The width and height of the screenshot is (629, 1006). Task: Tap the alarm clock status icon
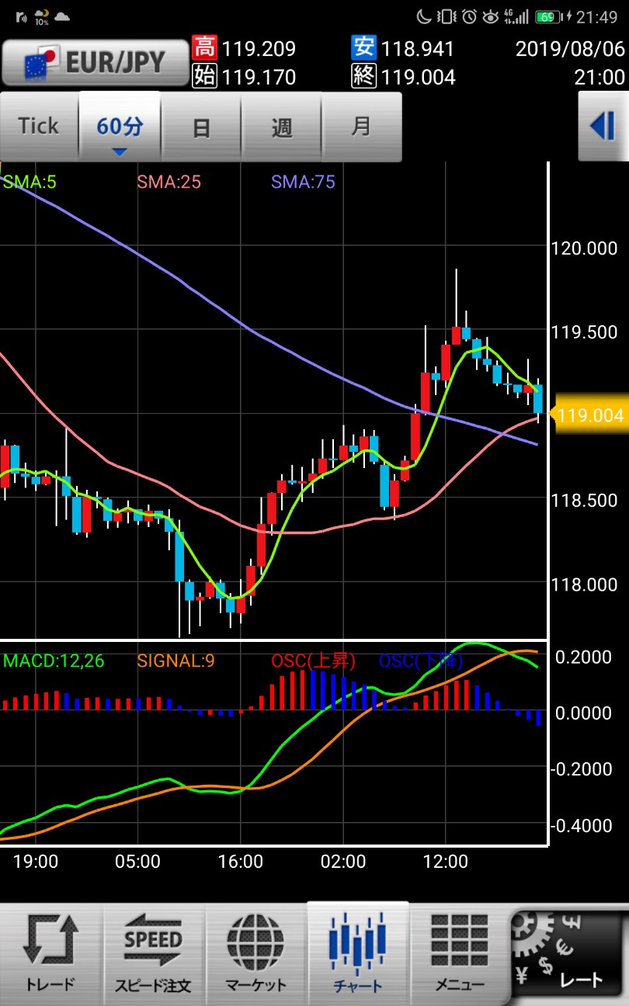click(469, 16)
